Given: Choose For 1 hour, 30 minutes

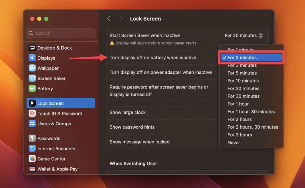Looking at the screenshot, I should 251,112.
